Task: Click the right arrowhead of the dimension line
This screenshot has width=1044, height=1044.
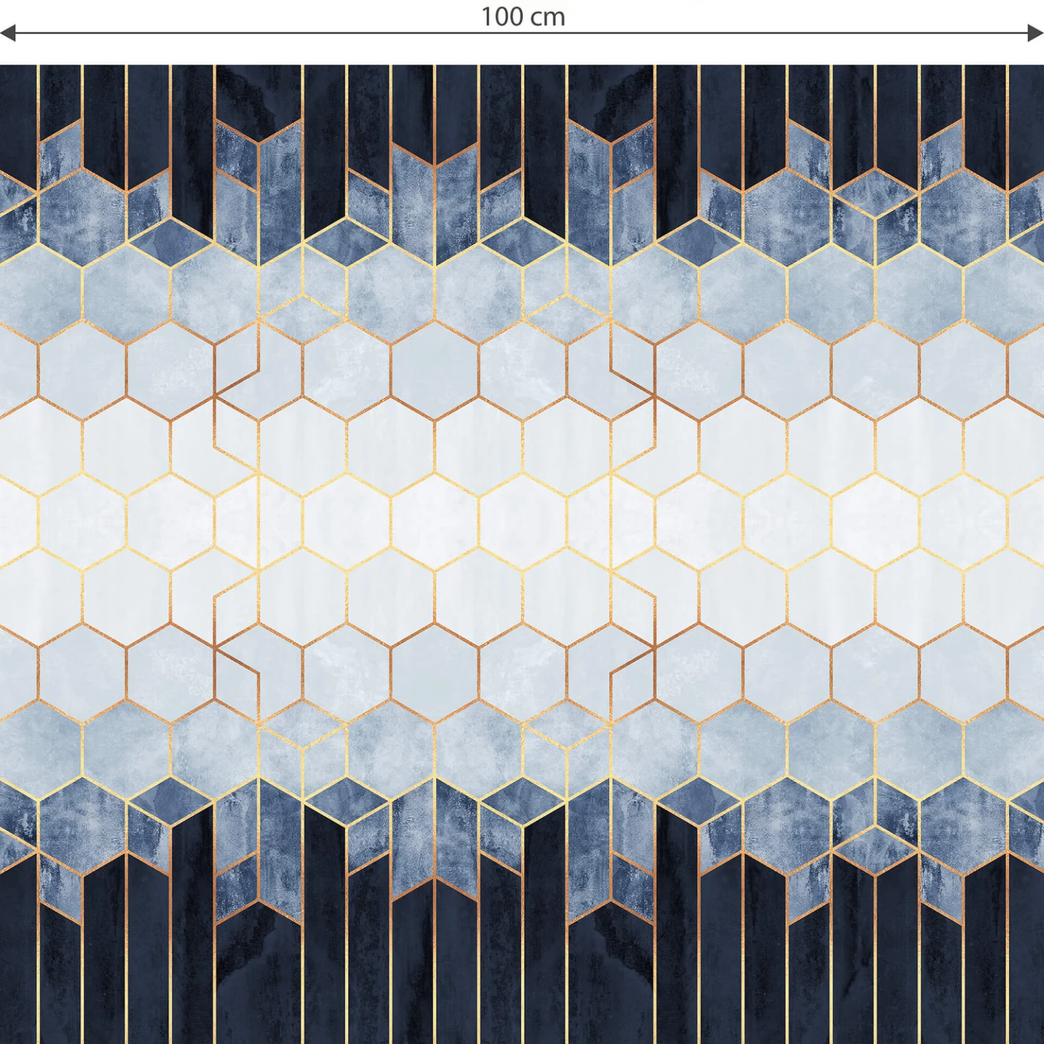Action: point(1036,33)
